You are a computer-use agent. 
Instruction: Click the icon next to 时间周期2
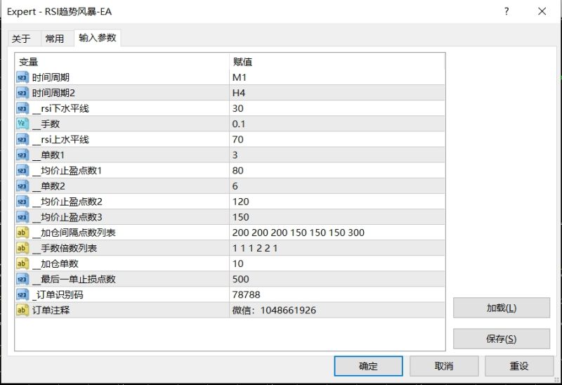[x=22, y=93]
